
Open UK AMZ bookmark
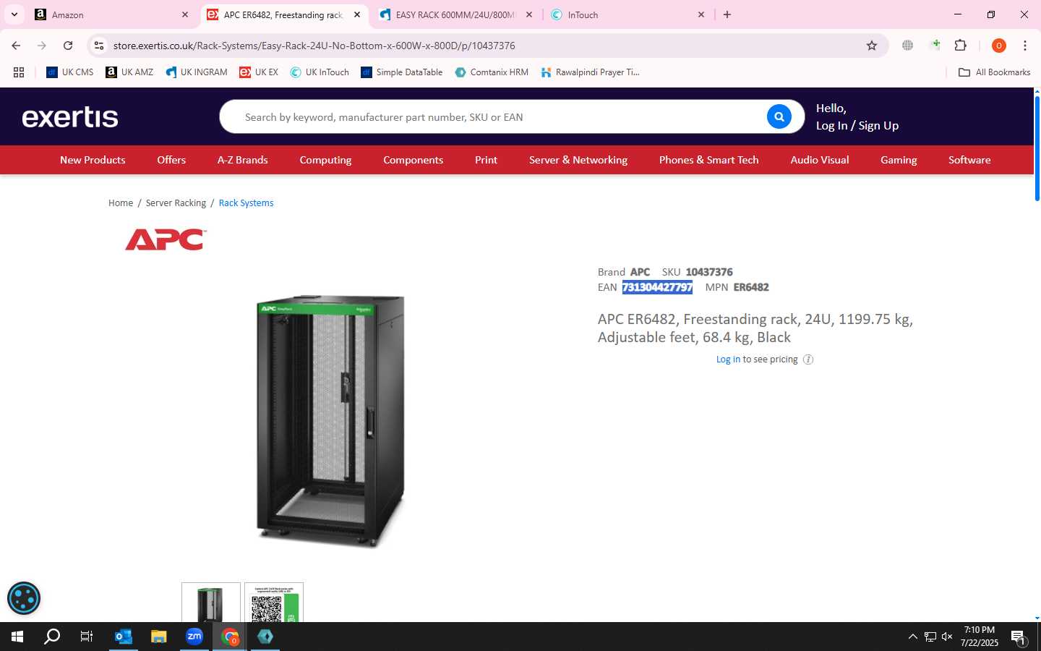pos(129,72)
